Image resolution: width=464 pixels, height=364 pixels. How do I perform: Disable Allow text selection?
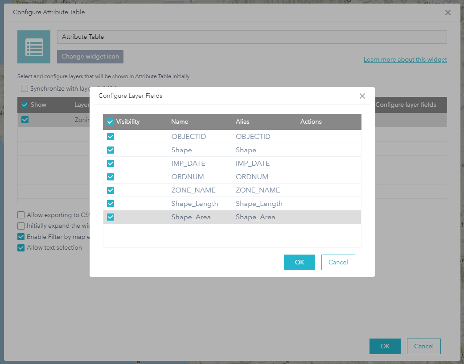click(x=21, y=247)
